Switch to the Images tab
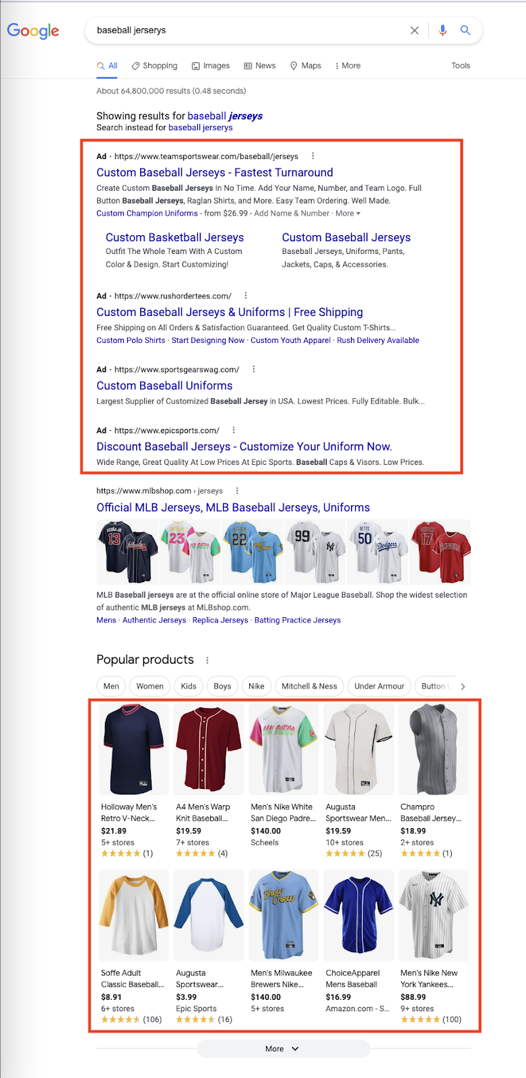This screenshot has height=1078, width=526. [211, 65]
